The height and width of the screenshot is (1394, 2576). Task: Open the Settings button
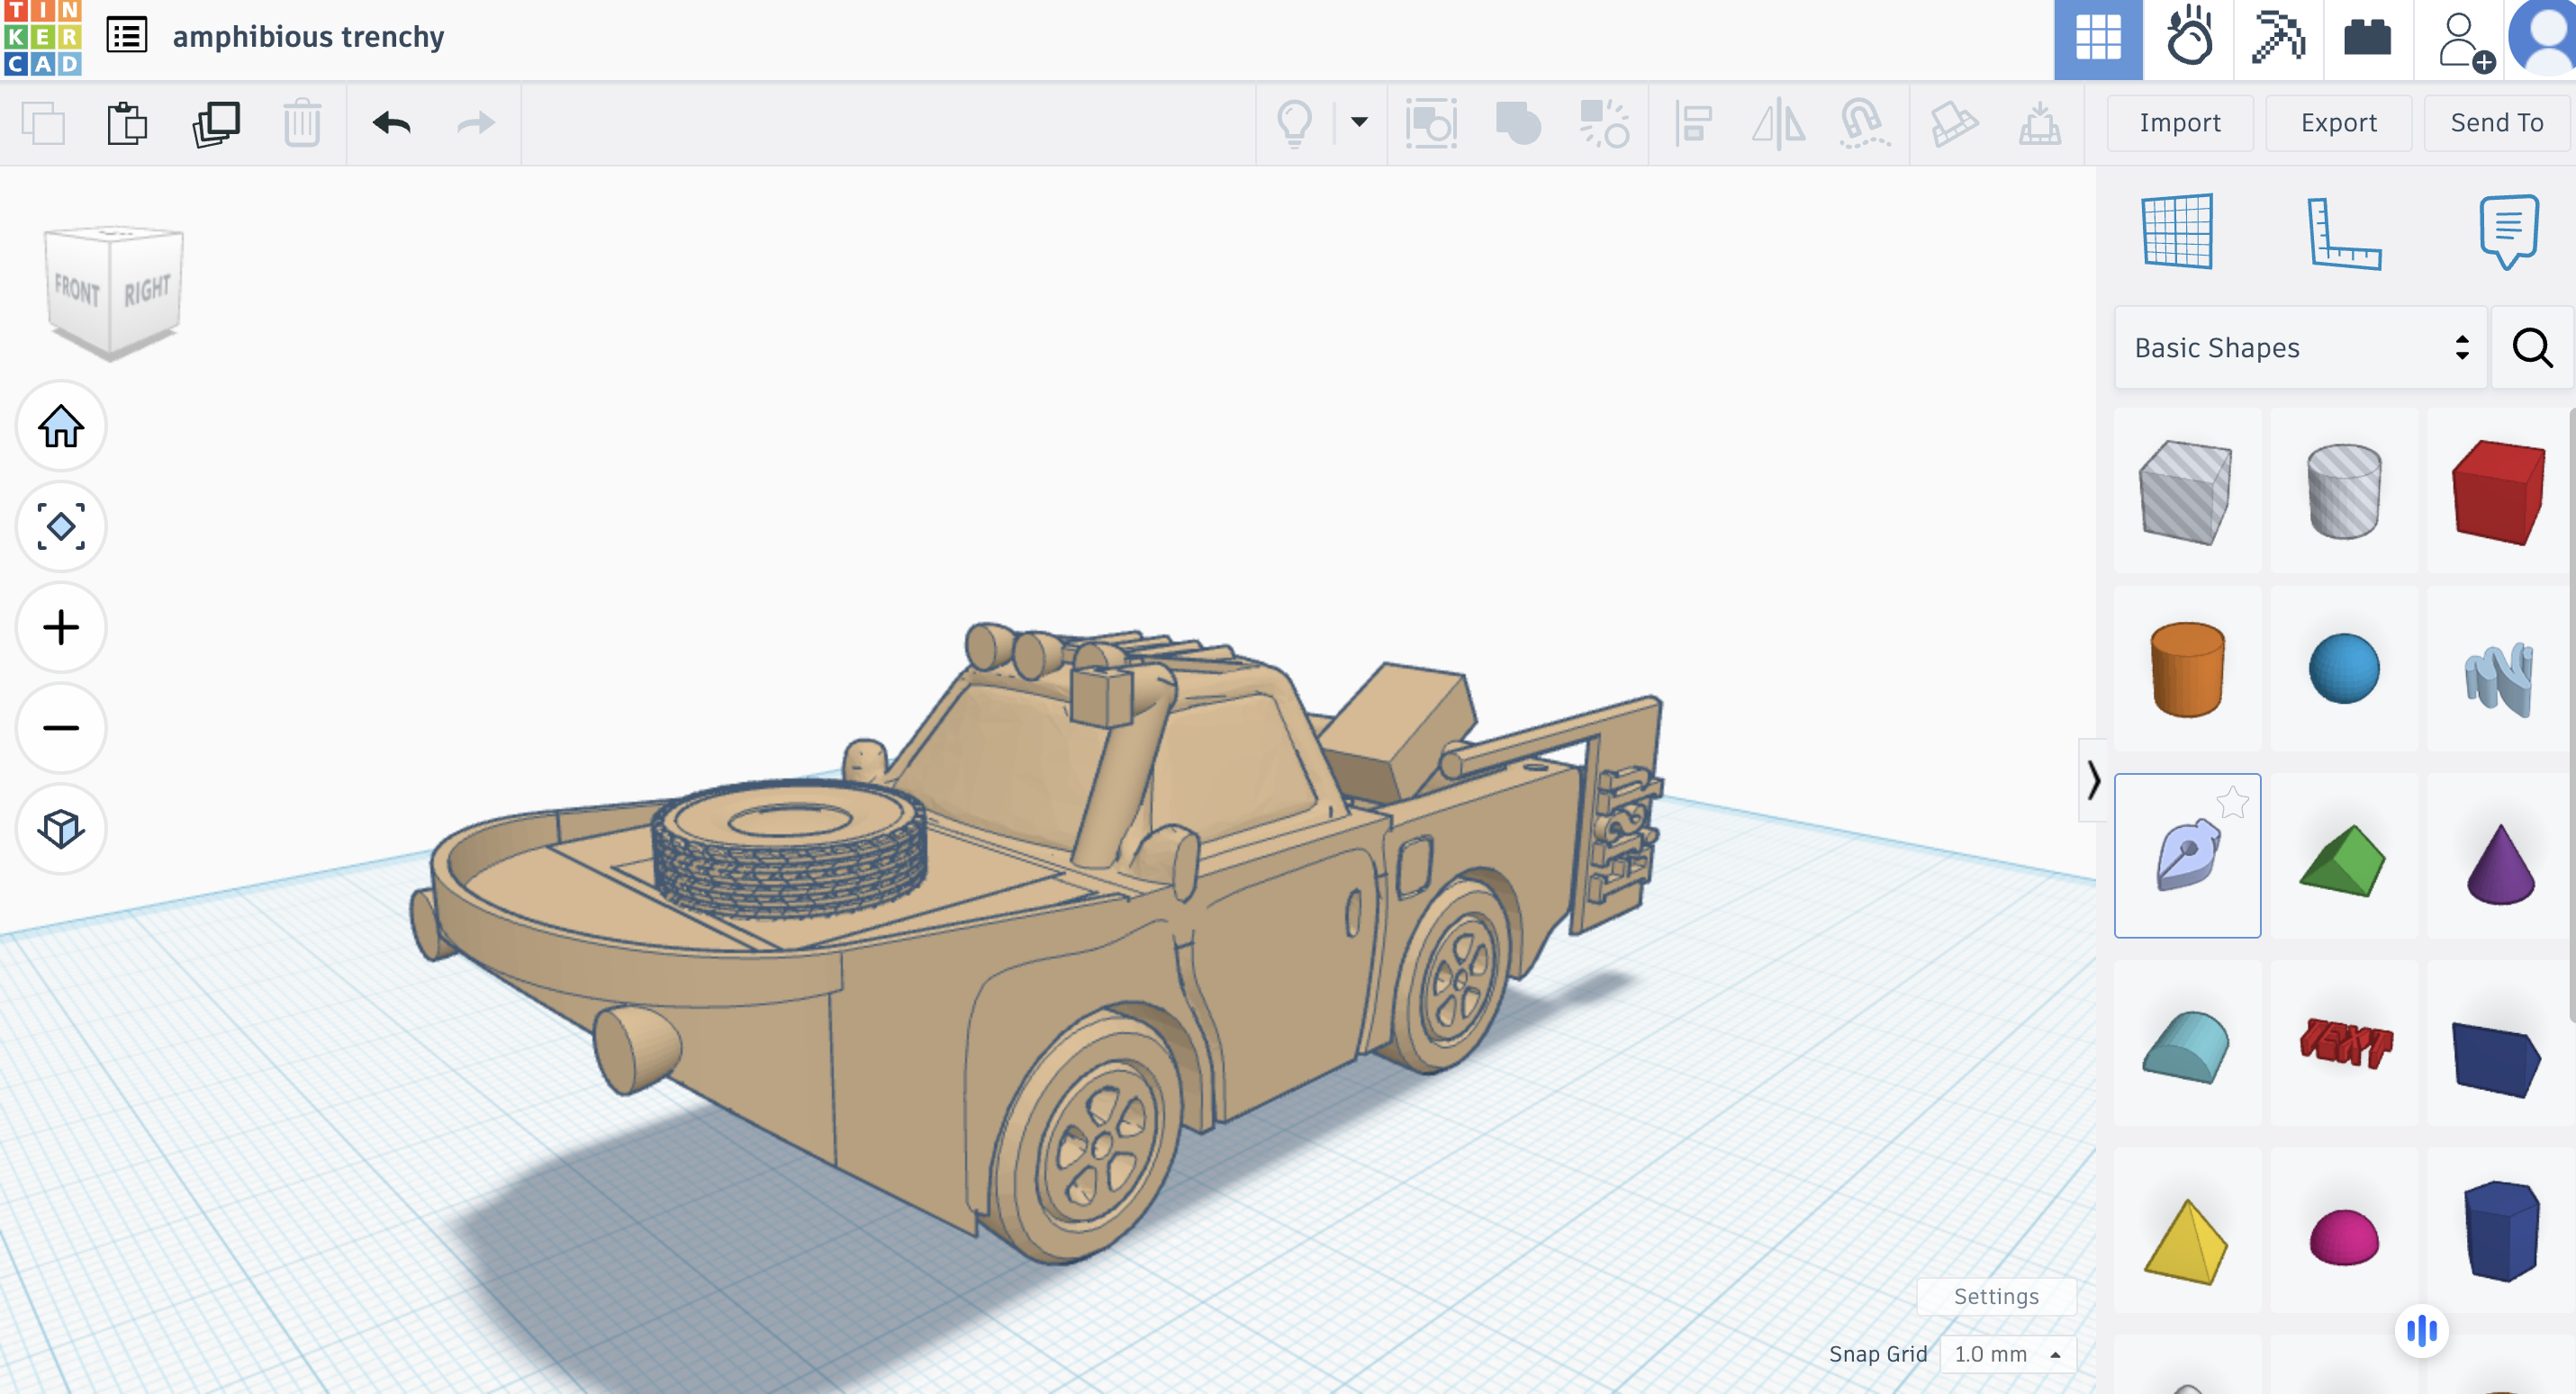1996,1296
